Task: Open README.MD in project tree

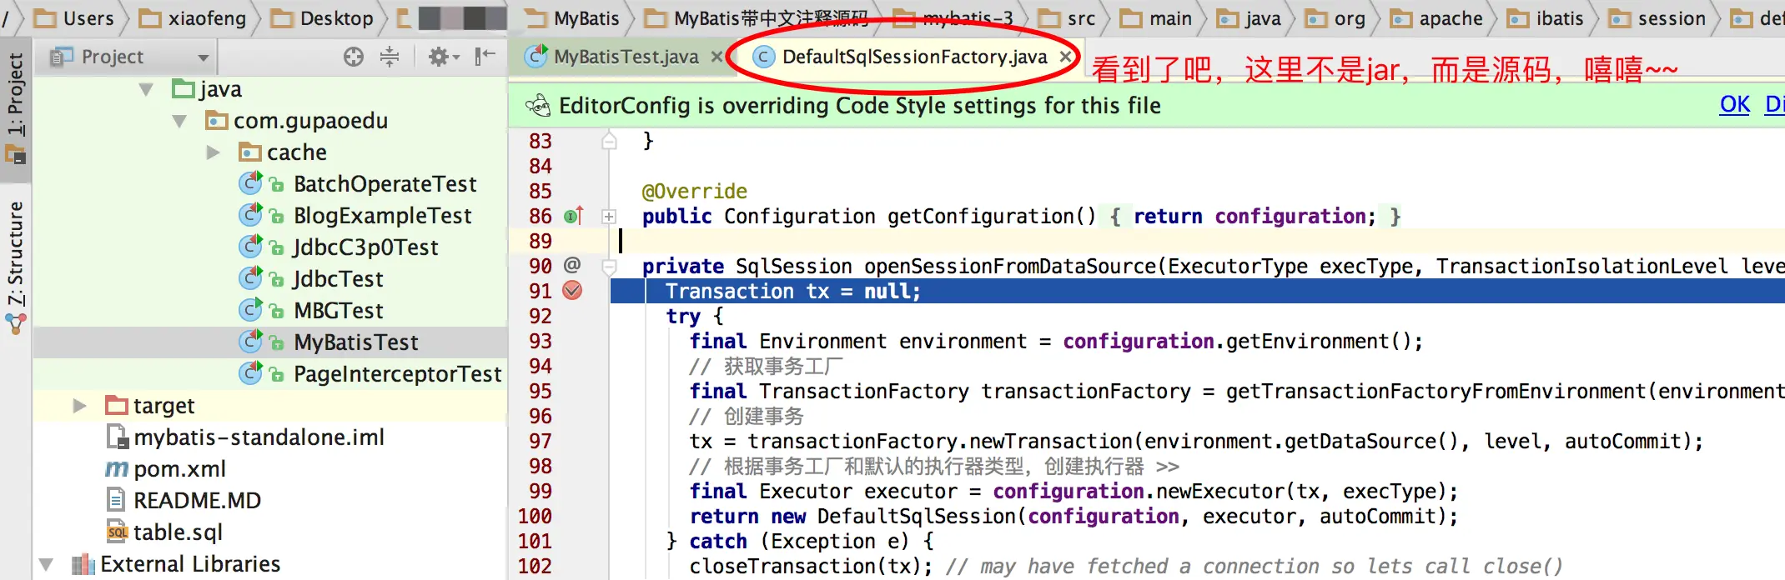Action: 197,501
